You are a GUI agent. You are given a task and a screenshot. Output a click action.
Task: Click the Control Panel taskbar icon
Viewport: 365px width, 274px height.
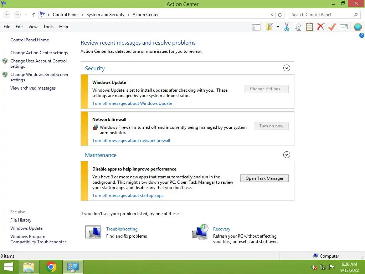point(73,267)
